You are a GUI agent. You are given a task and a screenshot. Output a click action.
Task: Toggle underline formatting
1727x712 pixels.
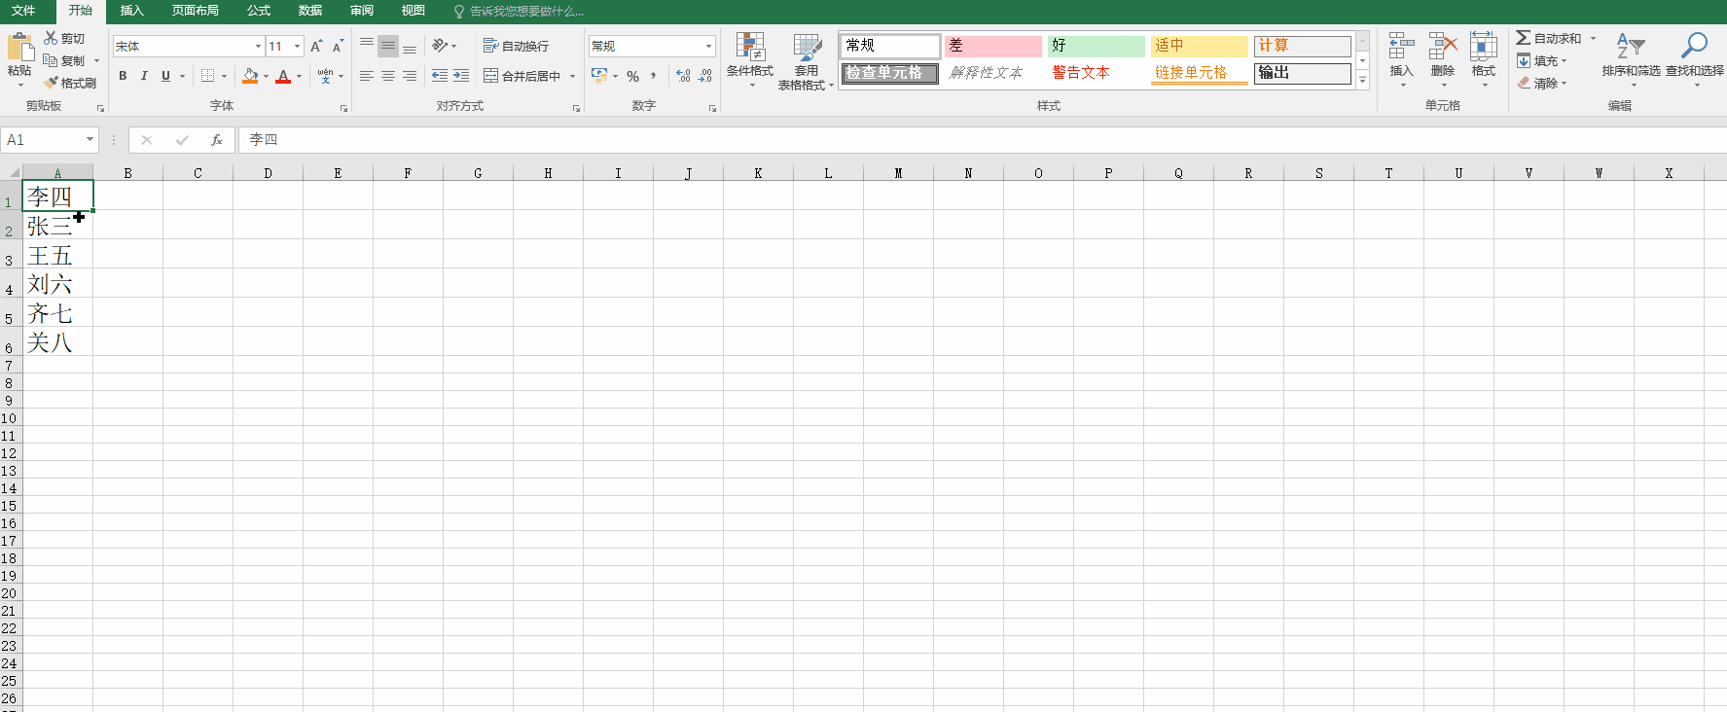(165, 76)
